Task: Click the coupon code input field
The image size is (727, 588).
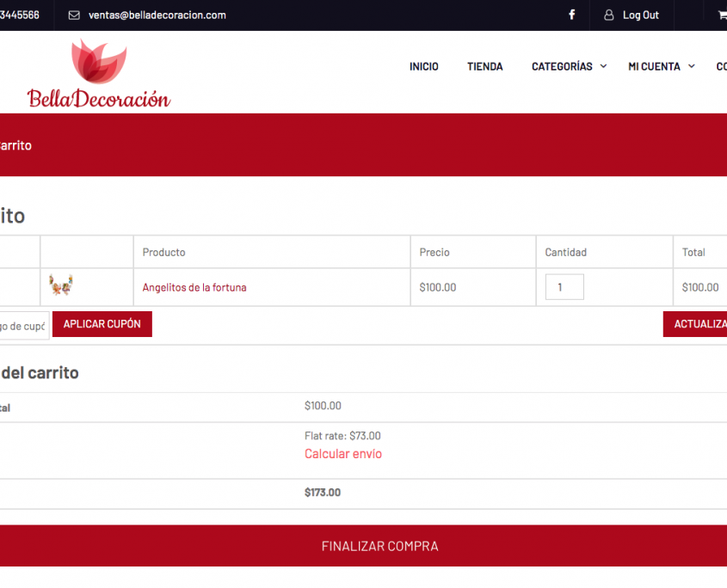Action: pyautogui.click(x=24, y=326)
